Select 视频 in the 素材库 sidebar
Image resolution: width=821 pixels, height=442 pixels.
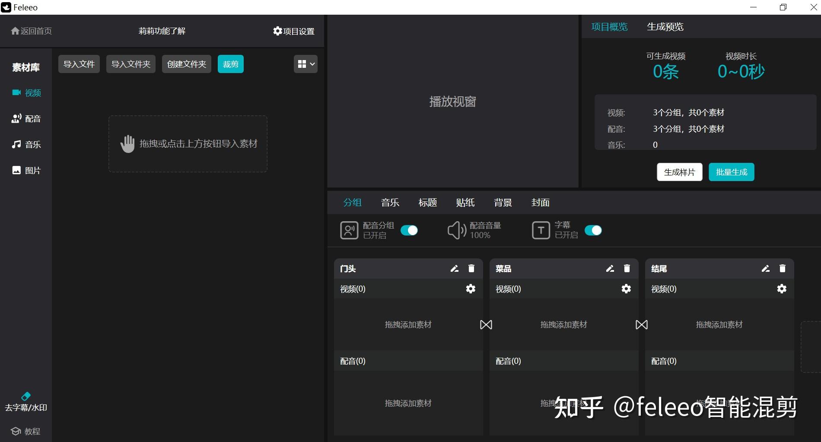26,92
